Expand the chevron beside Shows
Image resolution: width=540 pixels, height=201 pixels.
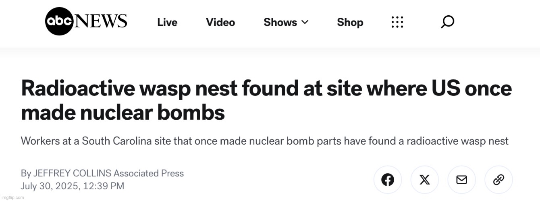[305, 22]
